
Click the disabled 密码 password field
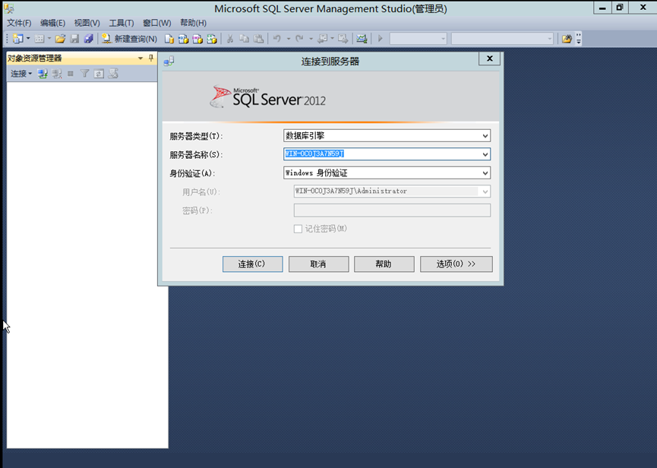coord(392,210)
